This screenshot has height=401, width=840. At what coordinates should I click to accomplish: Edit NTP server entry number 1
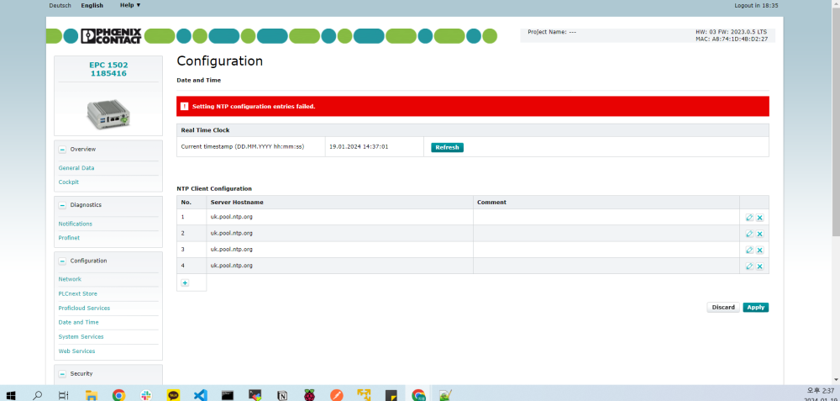coord(749,218)
